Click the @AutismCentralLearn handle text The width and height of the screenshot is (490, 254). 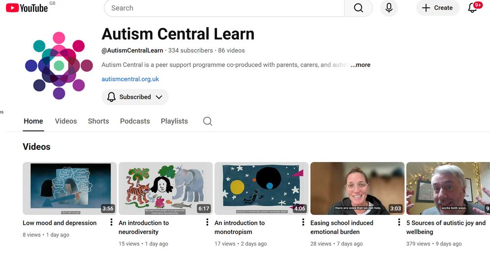tap(132, 50)
